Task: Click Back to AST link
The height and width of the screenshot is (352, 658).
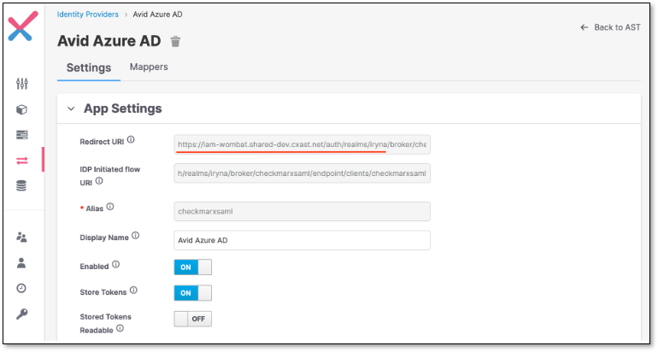Action: click(610, 27)
